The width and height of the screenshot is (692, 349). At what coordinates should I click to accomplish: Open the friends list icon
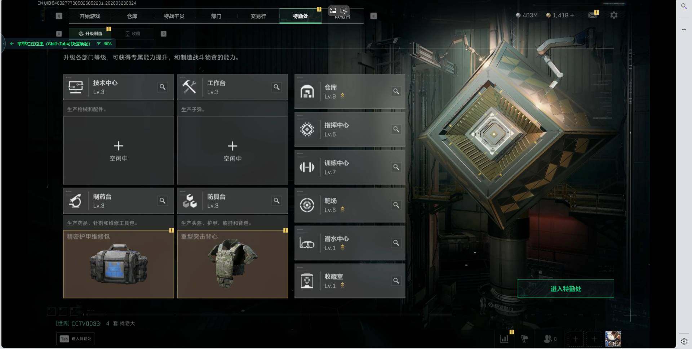click(x=548, y=339)
